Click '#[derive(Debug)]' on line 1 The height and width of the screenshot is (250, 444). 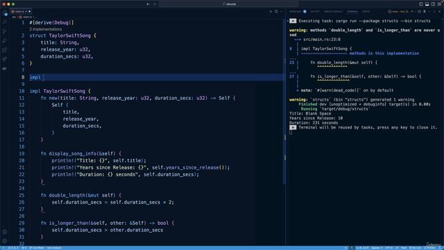click(x=51, y=22)
